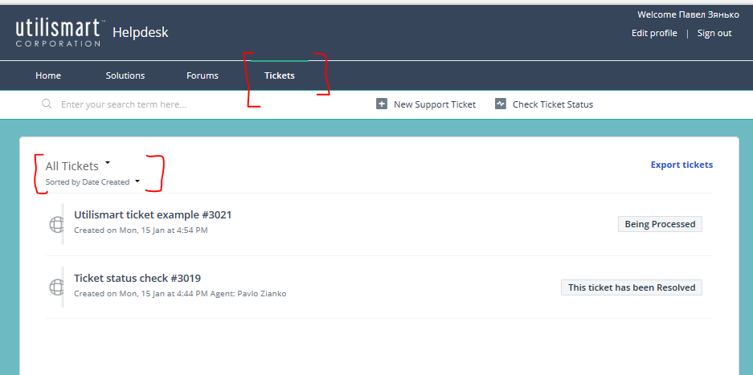Click the pulse icon for Check Ticket Status
Image resolution: width=753 pixels, height=375 pixels.
(x=501, y=104)
